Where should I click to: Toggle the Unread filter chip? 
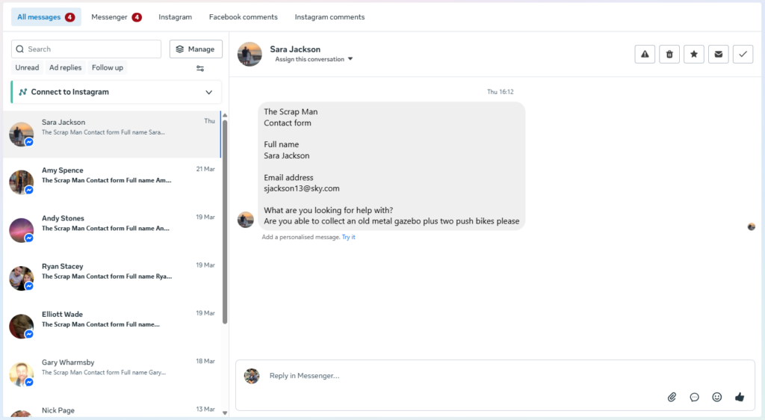(x=27, y=67)
